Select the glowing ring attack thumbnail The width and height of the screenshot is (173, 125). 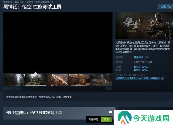click(58, 80)
